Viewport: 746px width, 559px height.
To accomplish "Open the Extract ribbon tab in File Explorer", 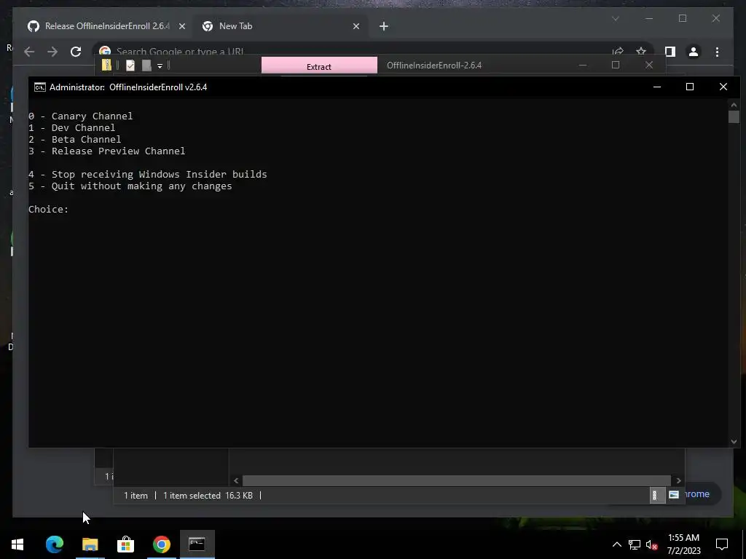I will [319, 66].
